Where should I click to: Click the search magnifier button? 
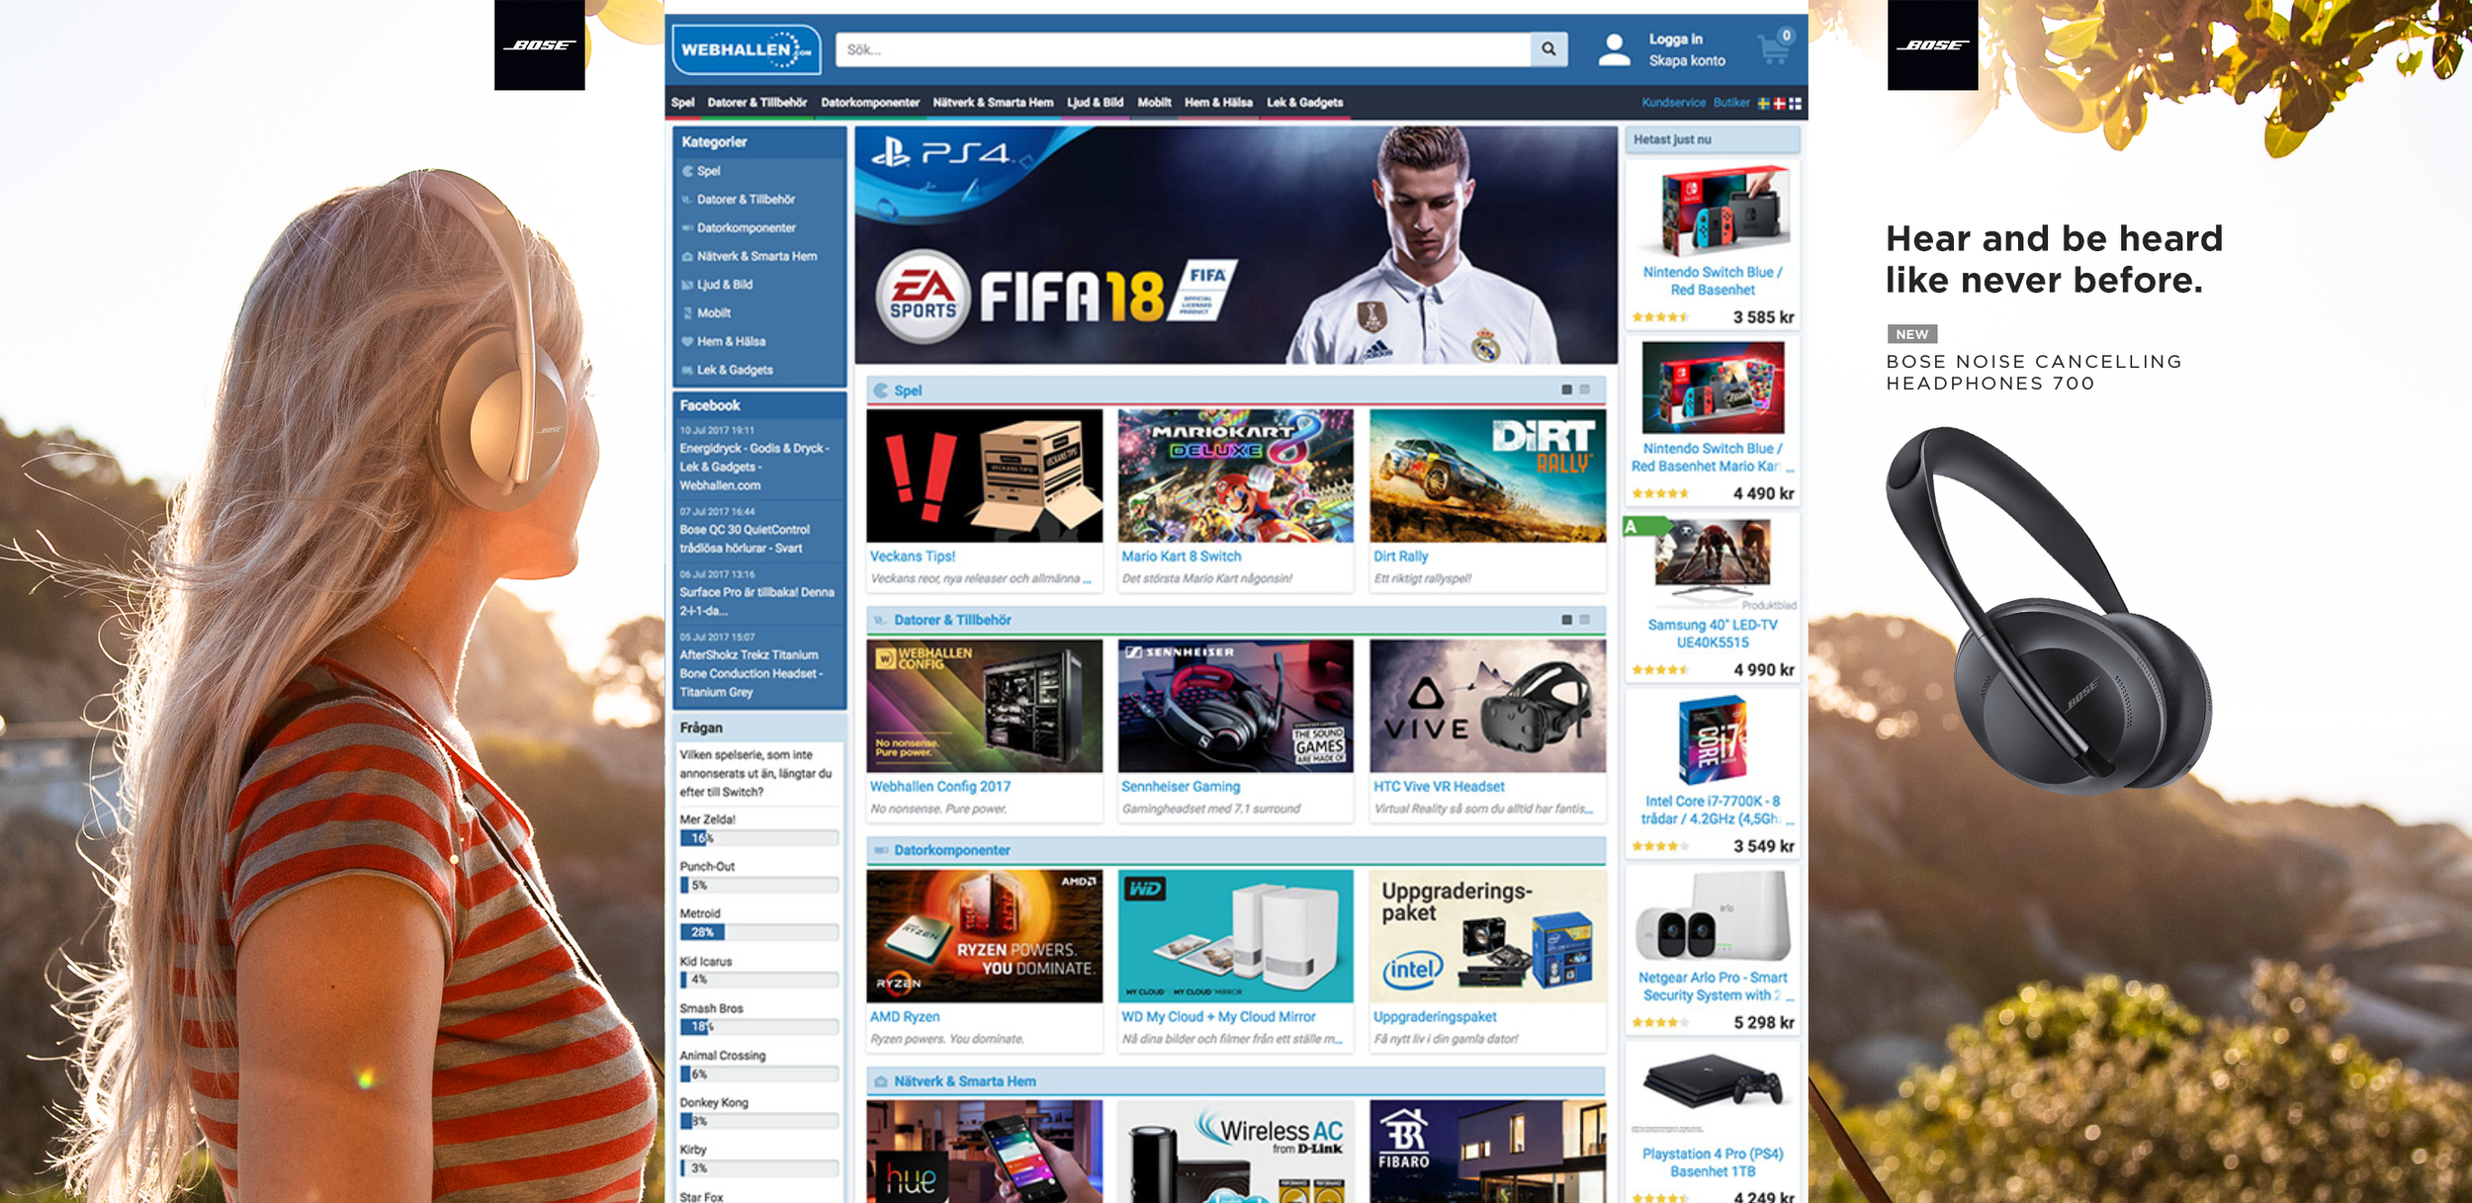coord(1548,49)
